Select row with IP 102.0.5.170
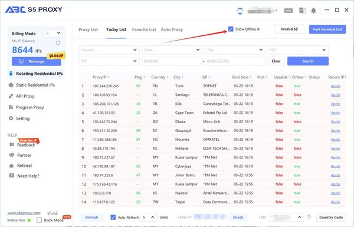This screenshot has height=227, width=354. [212, 193]
